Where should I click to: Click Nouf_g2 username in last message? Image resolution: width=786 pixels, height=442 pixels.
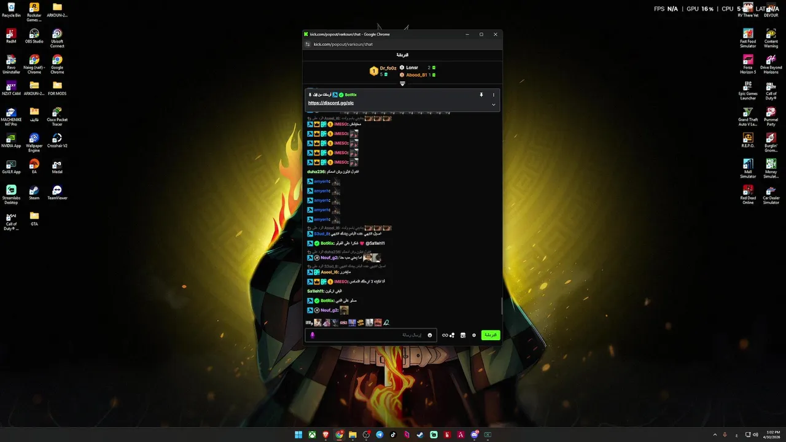[329, 310]
